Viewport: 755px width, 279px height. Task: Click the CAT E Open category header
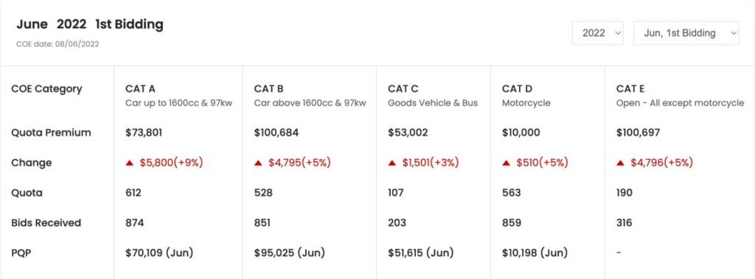(x=680, y=95)
